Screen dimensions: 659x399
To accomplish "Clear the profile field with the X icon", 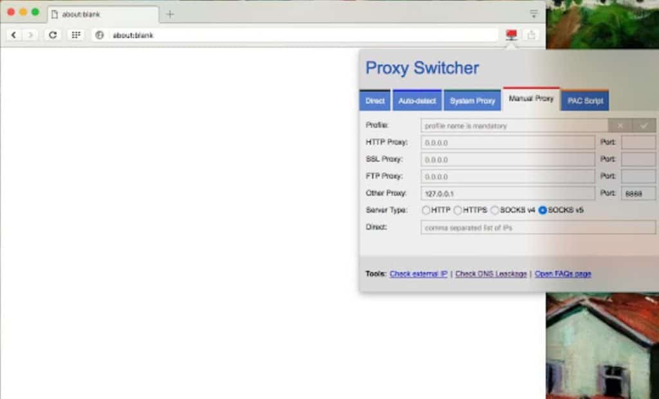I will pyautogui.click(x=620, y=125).
